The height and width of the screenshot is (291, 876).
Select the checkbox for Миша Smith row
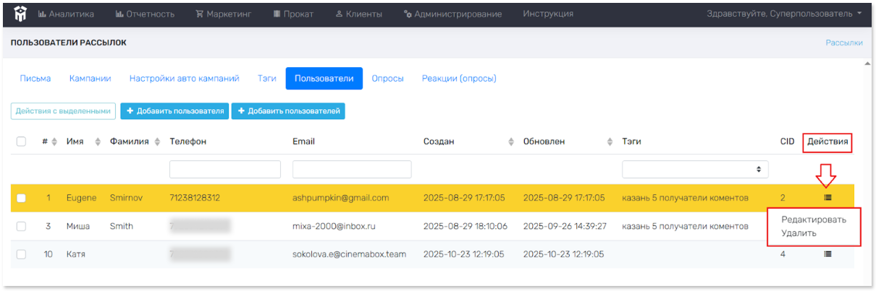pos(21,226)
